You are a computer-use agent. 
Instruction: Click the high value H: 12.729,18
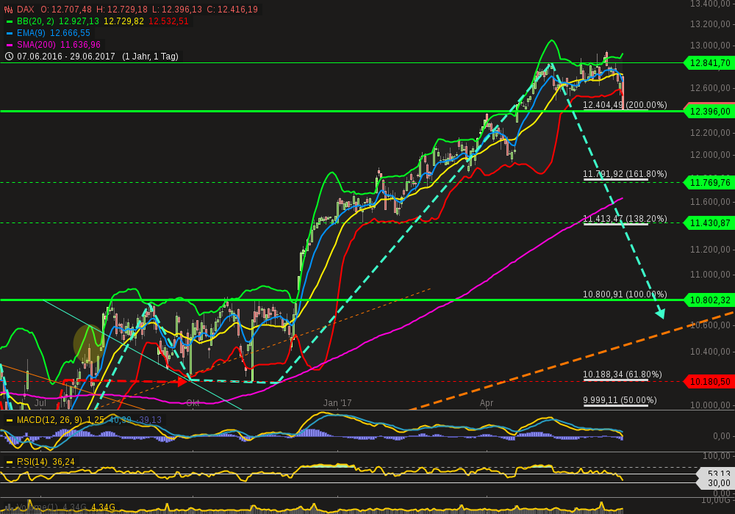122,10
